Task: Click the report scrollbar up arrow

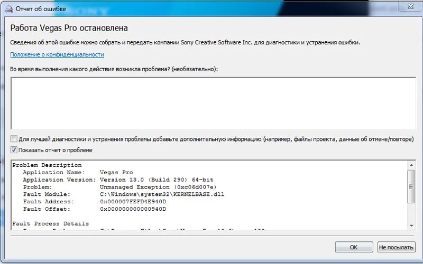Action: point(411,165)
